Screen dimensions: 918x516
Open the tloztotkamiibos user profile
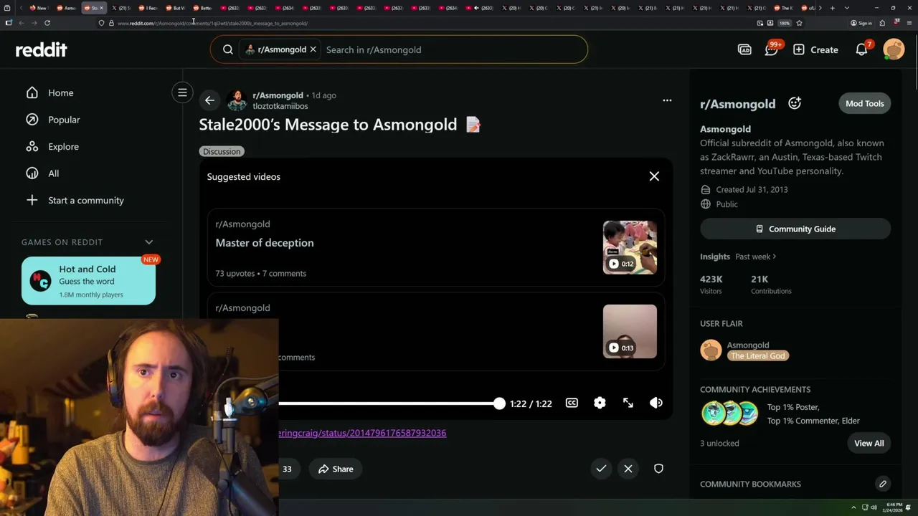click(280, 106)
